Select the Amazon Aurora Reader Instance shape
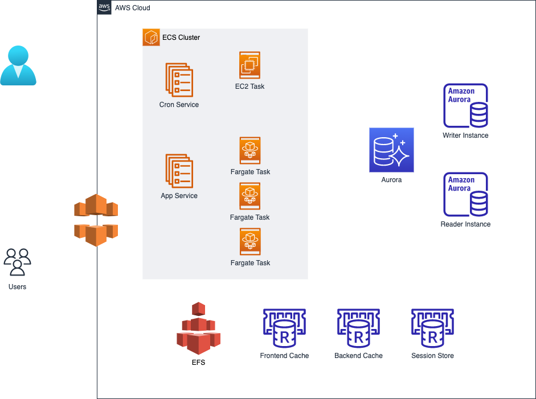Image resolution: width=536 pixels, height=399 pixels. [465, 194]
